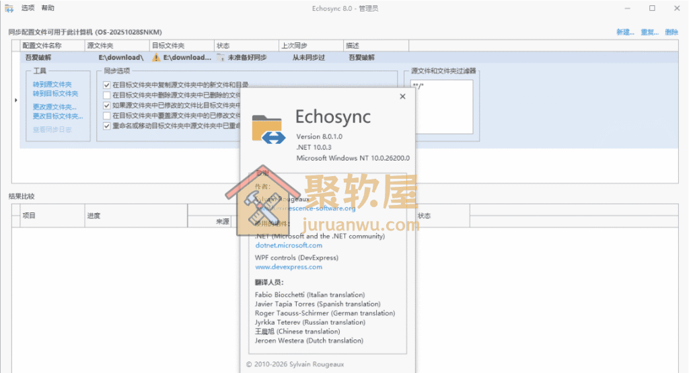Open the 选项 menu
The width and height of the screenshot is (689, 373).
tap(28, 8)
